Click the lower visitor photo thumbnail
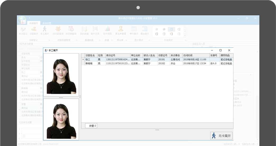The width and height of the screenshot is (276, 146). (61, 119)
